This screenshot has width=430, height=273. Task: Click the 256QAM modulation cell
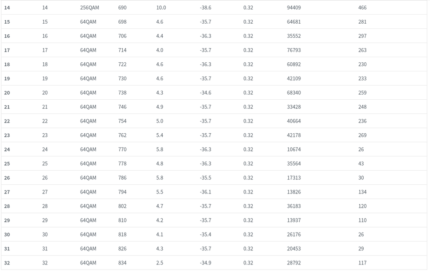(x=90, y=8)
